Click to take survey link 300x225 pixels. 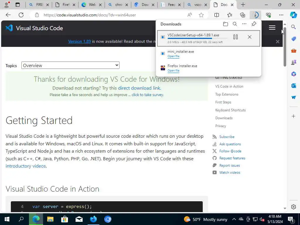[147, 95]
